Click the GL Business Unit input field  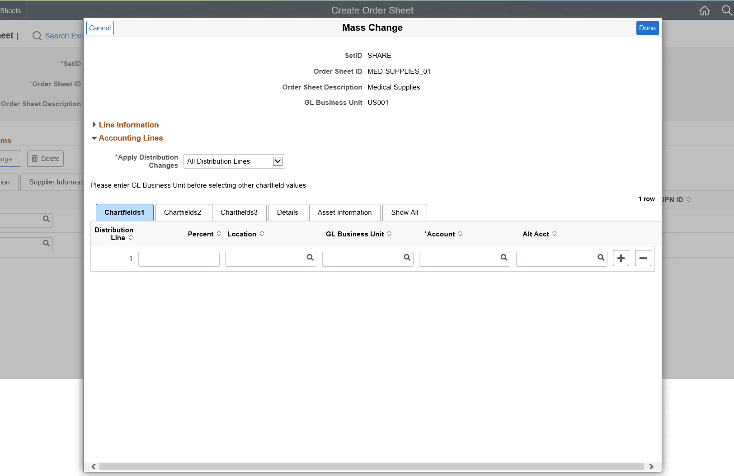click(x=368, y=259)
